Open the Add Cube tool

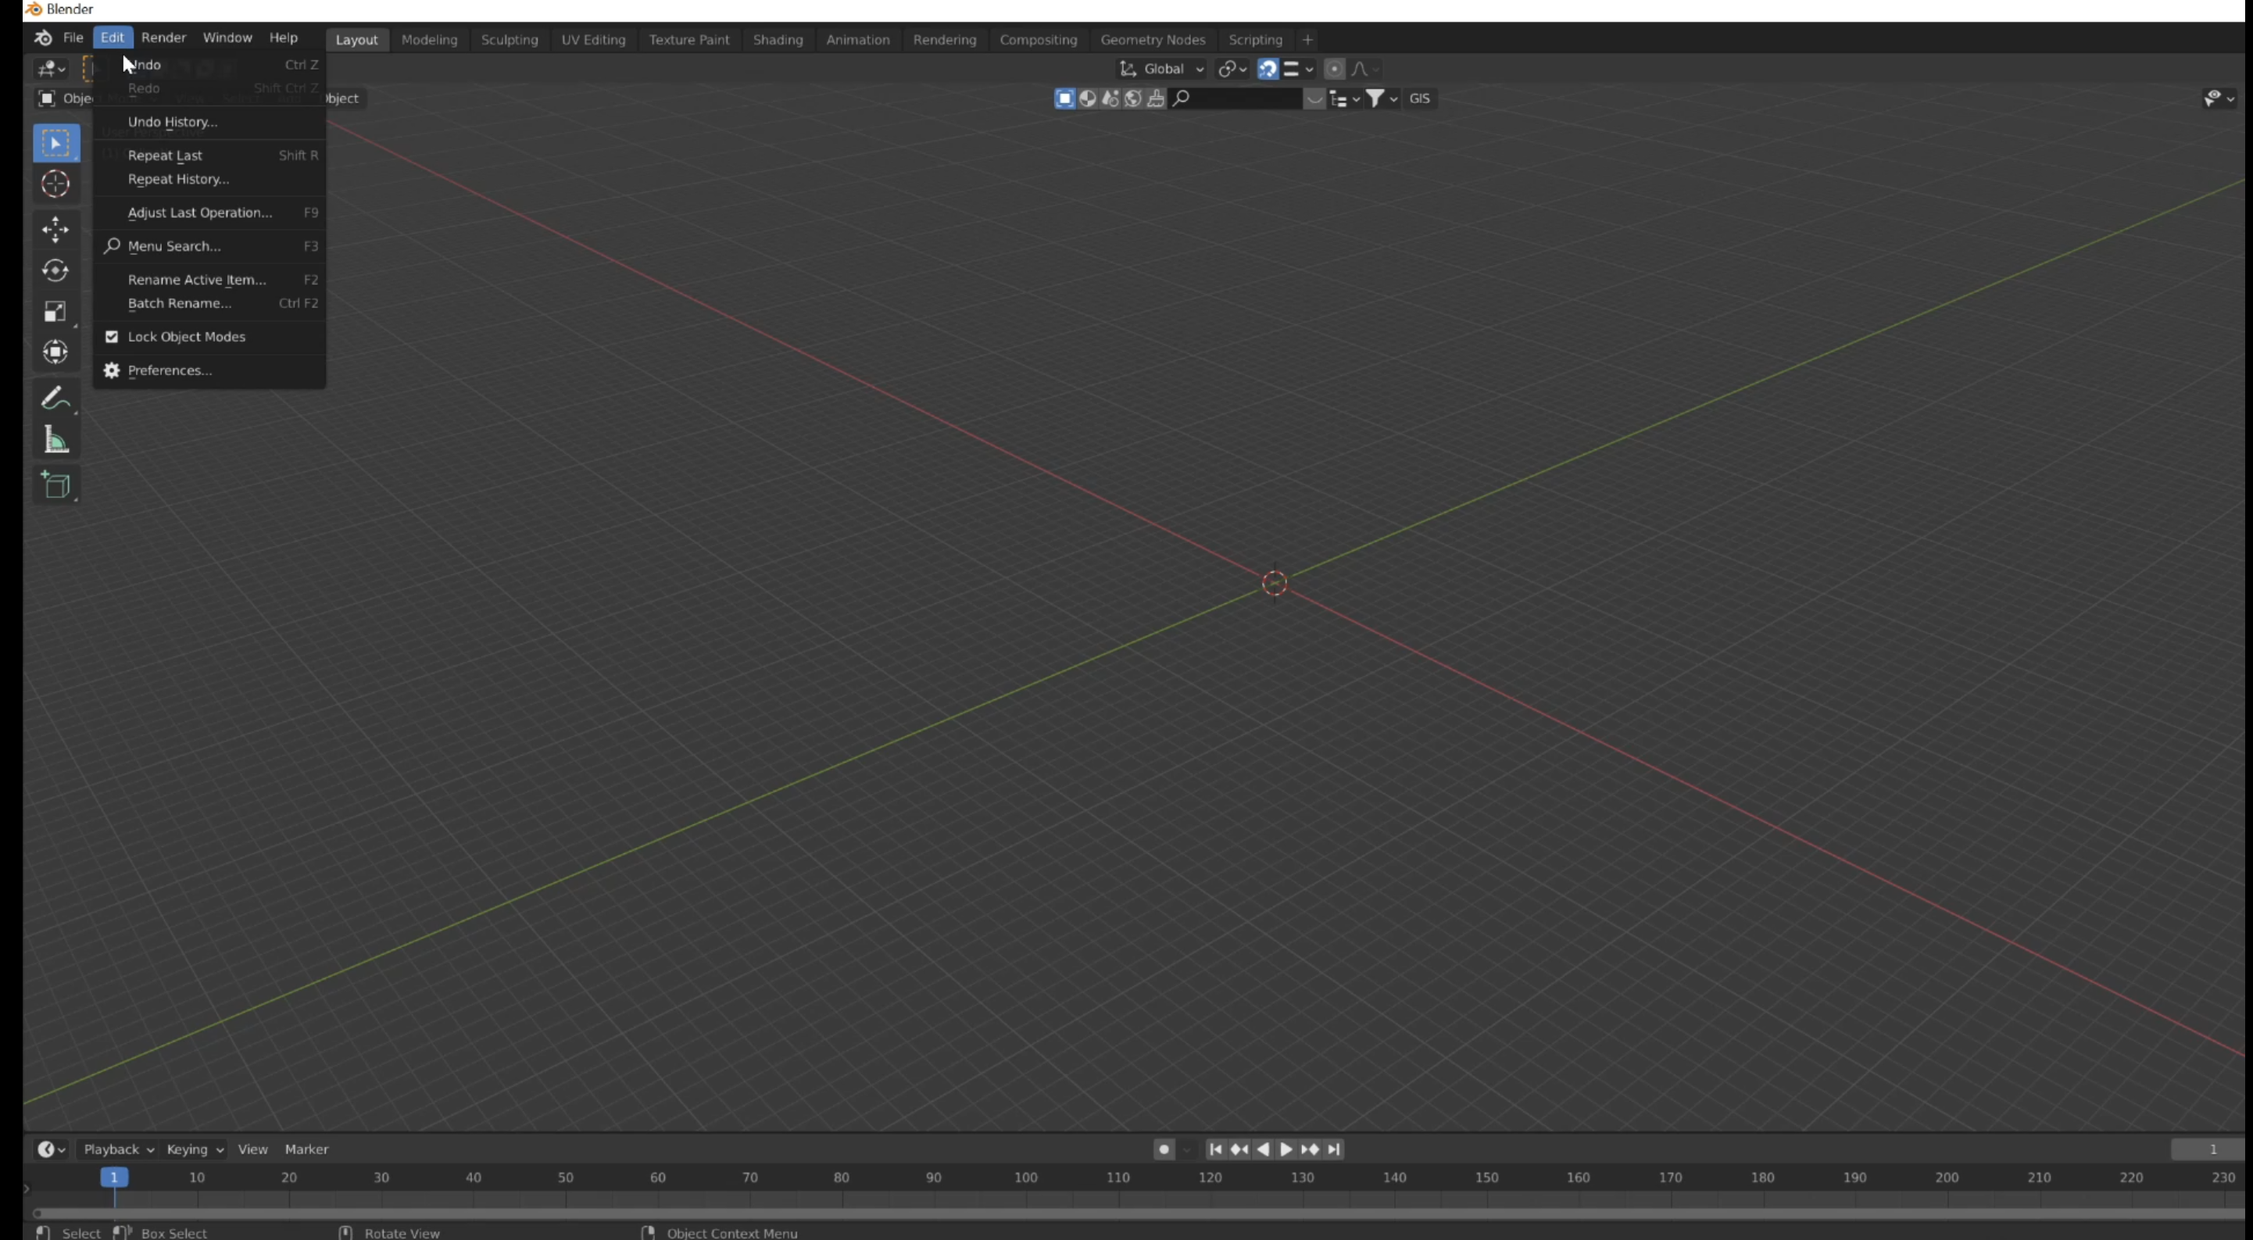point(55,484)
